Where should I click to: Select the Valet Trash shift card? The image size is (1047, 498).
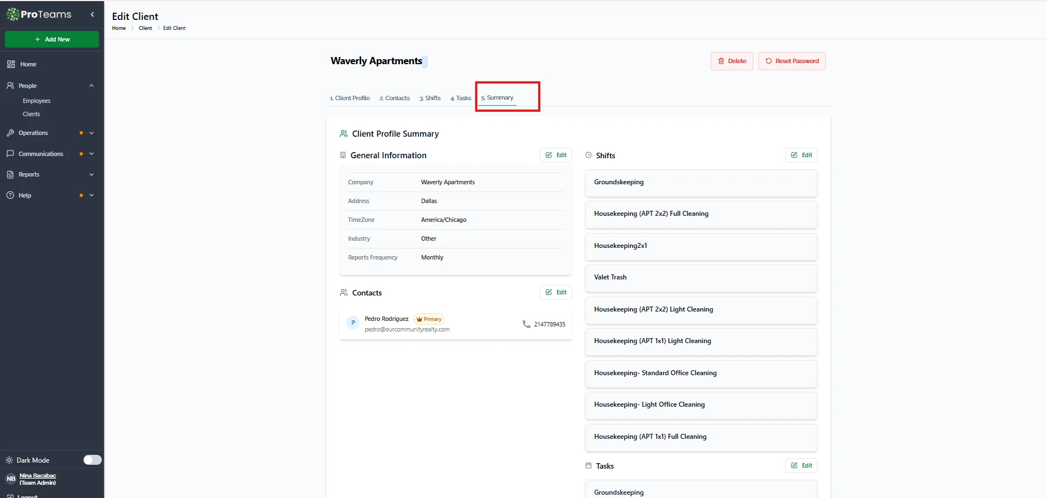pos(701,278)
